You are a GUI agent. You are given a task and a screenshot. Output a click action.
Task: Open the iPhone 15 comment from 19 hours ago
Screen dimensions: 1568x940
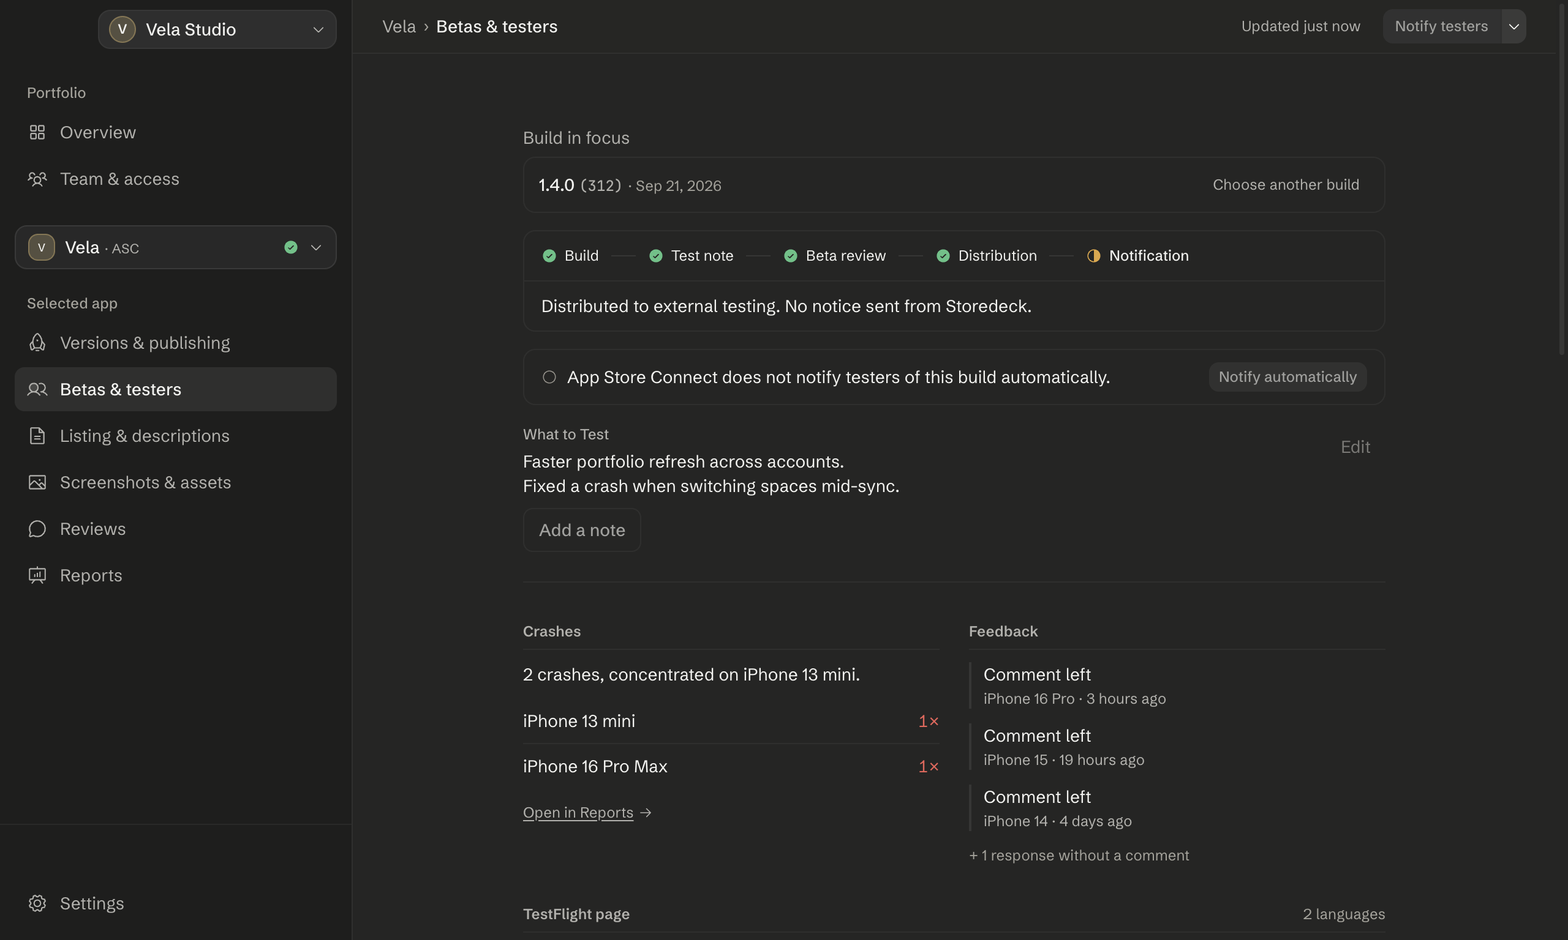(1177, 747)
